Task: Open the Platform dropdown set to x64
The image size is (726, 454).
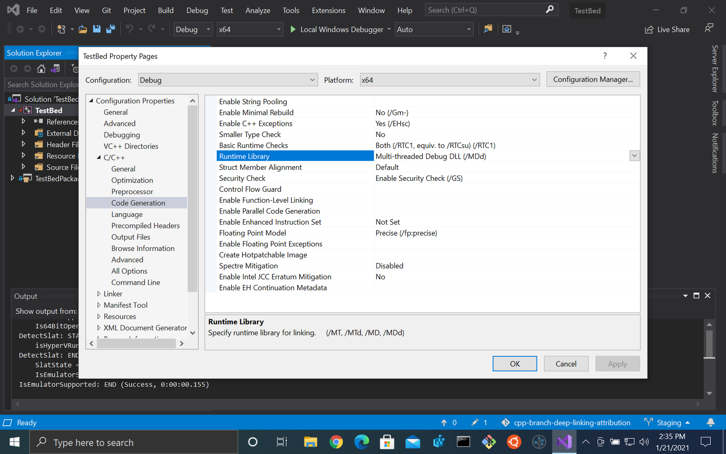Action: pos(450,80)
